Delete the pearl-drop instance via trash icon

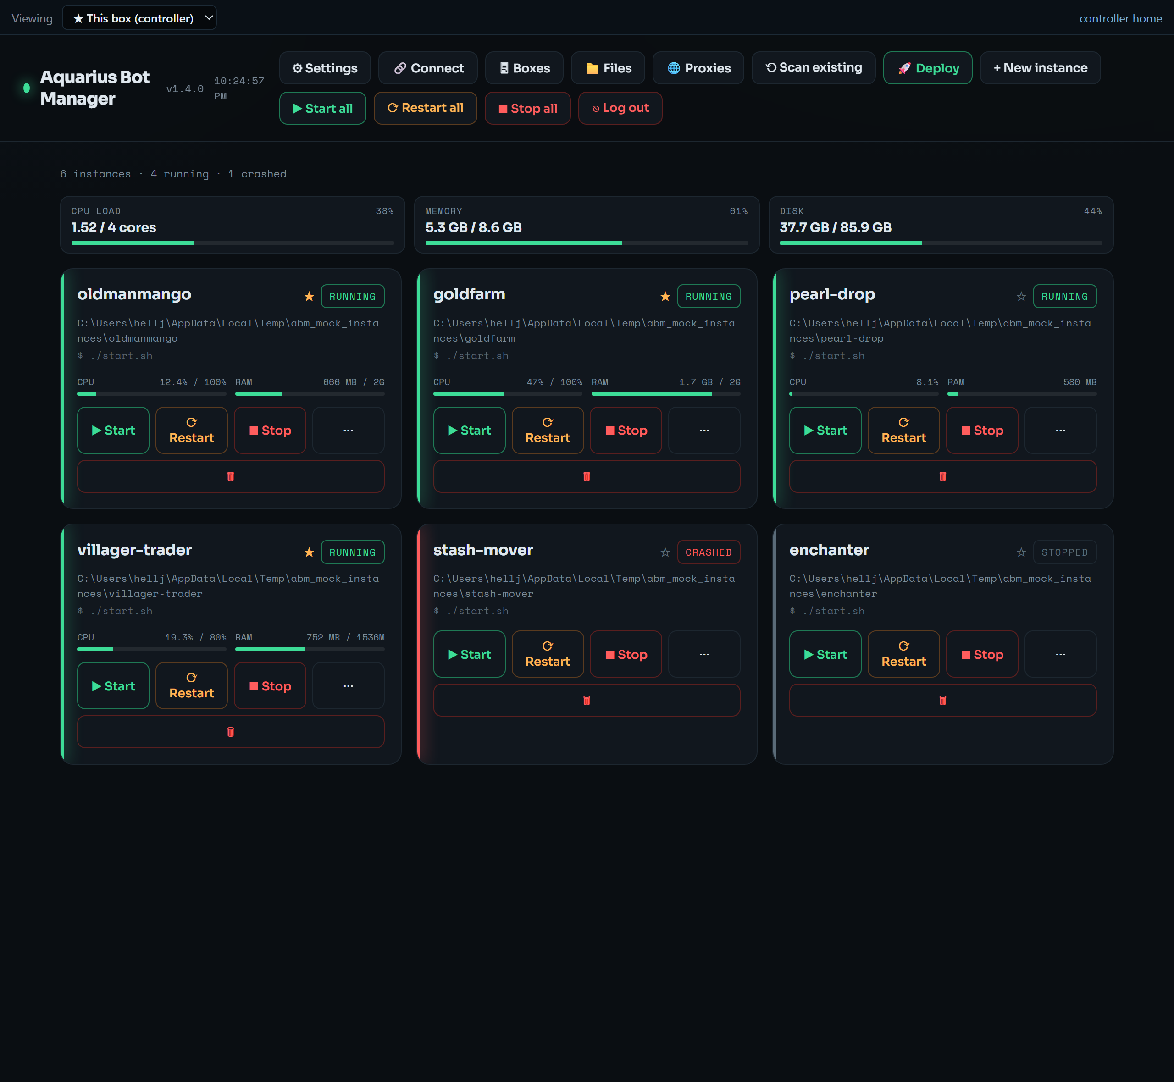pyautogui.click(x=942, y=476)
